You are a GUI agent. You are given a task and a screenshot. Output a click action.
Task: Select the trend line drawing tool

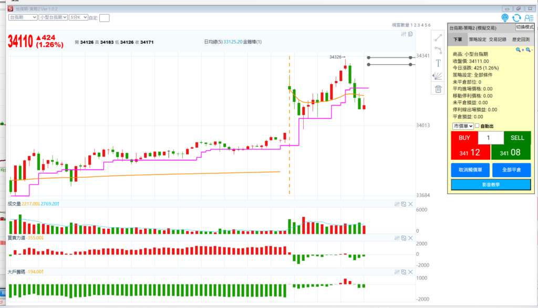click(x=438, y=38)
